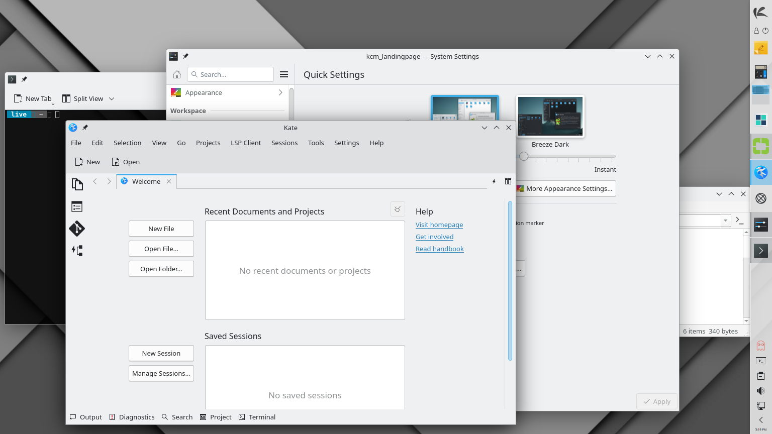This screenshot has height=434, width=772.
Task: Pin the System Settings window with pin icon
Action: tap(185, 56)
